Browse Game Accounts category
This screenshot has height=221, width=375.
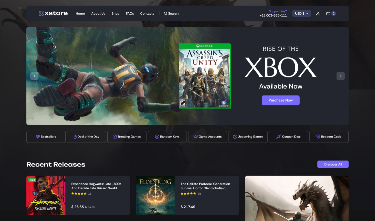208,137
